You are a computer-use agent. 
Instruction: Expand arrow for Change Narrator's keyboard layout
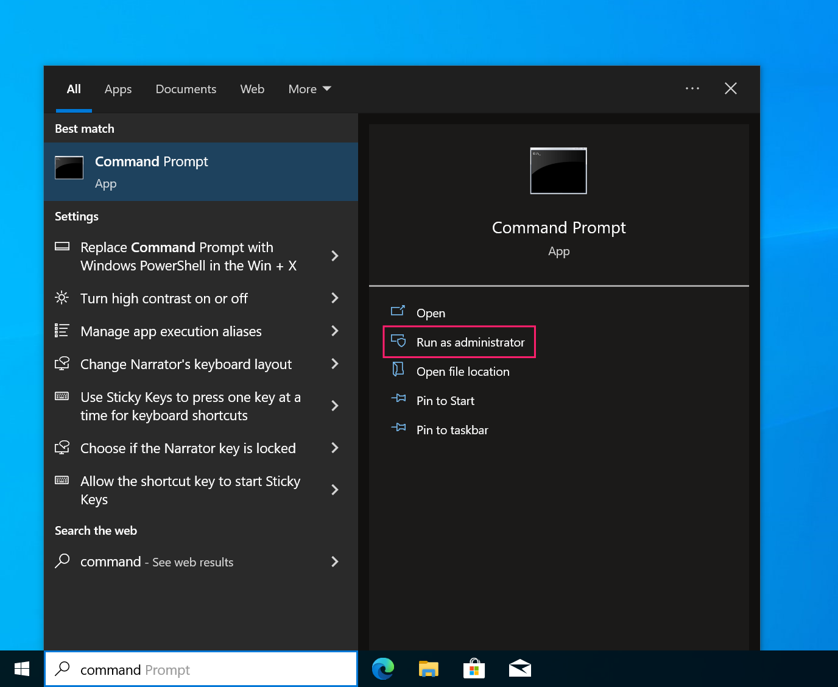[x=334, y=364]
